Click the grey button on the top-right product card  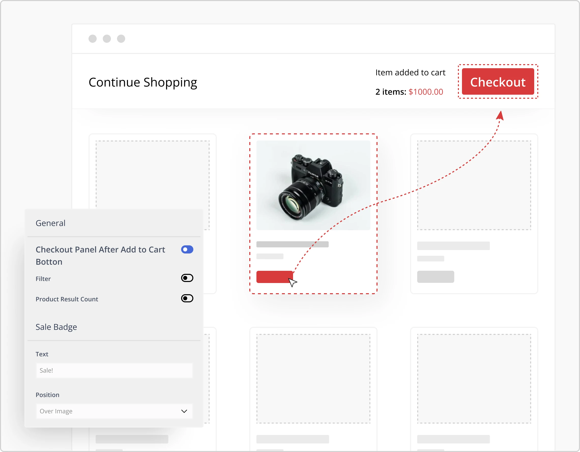click(436, 277)
